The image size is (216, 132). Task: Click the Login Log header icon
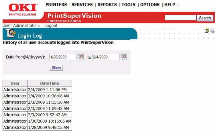click(x=11, y=33)
